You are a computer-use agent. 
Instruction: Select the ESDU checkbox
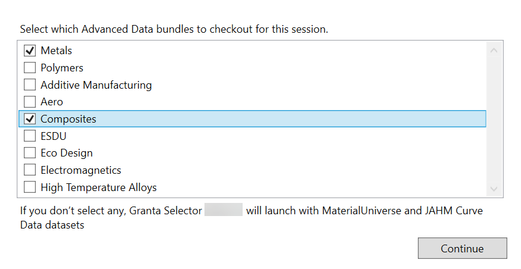pyautogui.click(x=30, y=136)
